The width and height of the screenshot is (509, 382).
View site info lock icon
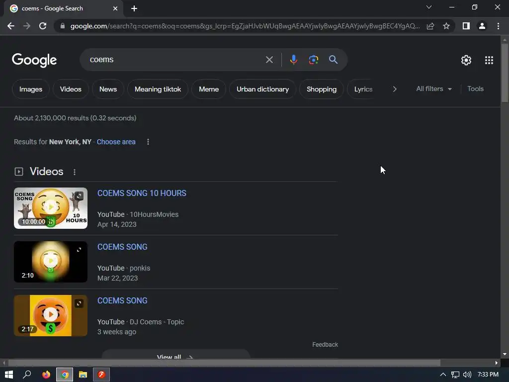63,26
